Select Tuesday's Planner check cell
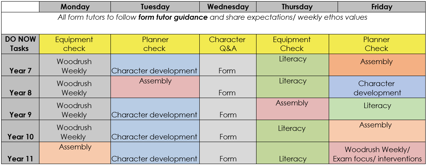The width and height of the screenshot is (428, 166). (x=155, y=44)
